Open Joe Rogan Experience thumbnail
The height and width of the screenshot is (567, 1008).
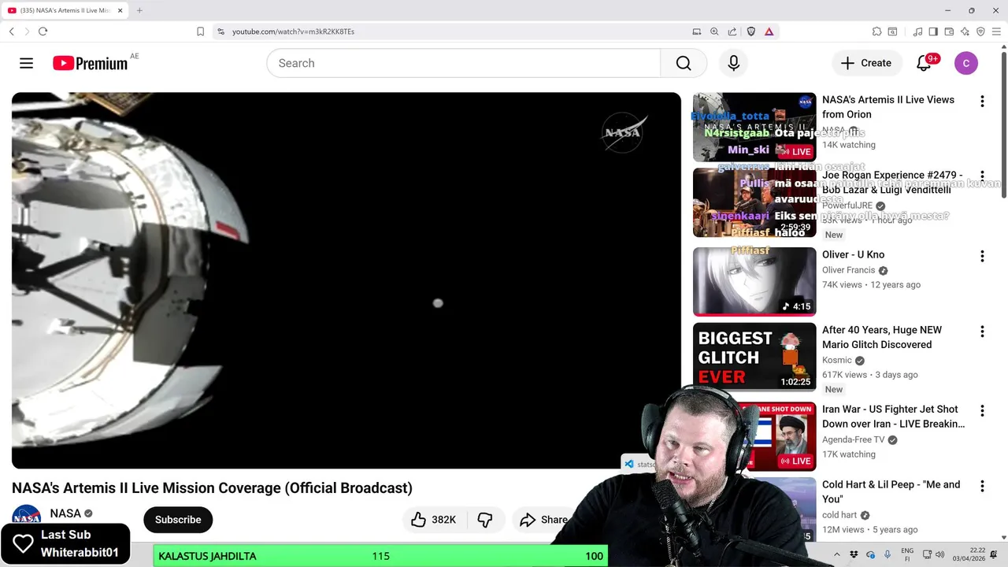coord(754,202)
